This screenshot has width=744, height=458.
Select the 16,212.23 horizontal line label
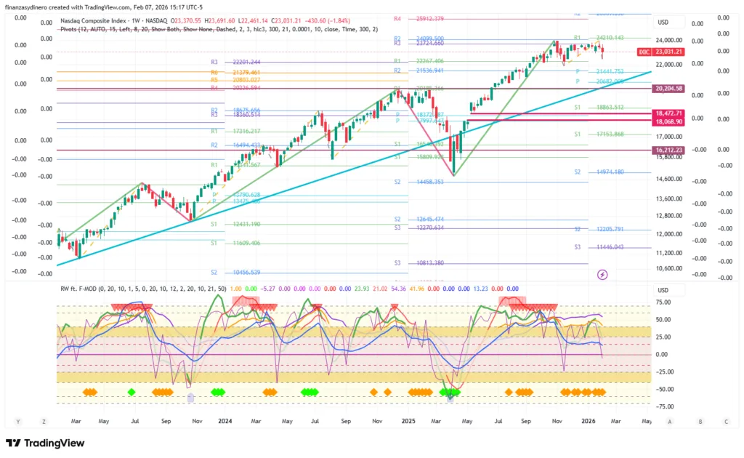(x=668, y=150)
